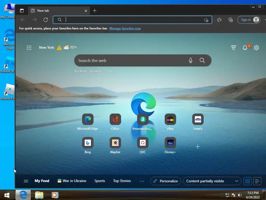The height and width of the screenshot is (200, 266).
Task: Click the taskbar clock showing 7:13 PM
Action: click(x=253, y=195)
